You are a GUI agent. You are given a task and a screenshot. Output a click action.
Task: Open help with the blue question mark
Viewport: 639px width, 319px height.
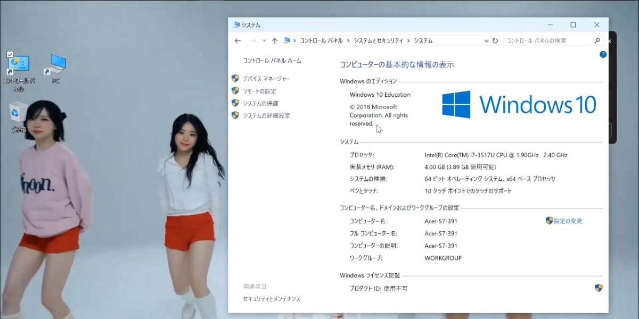point(603,54)
